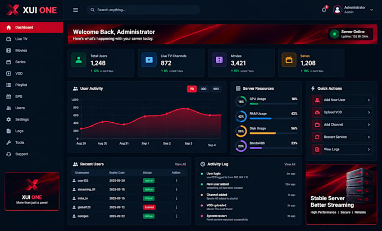Switch chart to 90D range
The width and height of the screenshot is (382, 231).
216,89
